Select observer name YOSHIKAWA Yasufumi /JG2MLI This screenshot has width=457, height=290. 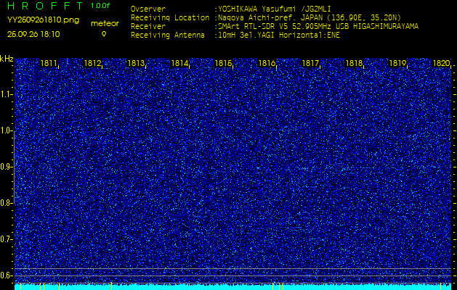click(275, 9)
